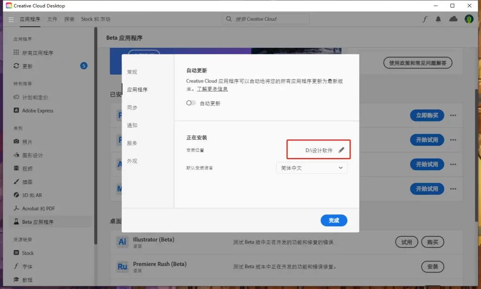The height and width of the screenshot is (289, 481).
Task: Click the cloud storage icon in top bar
Action: coord(453,19)
